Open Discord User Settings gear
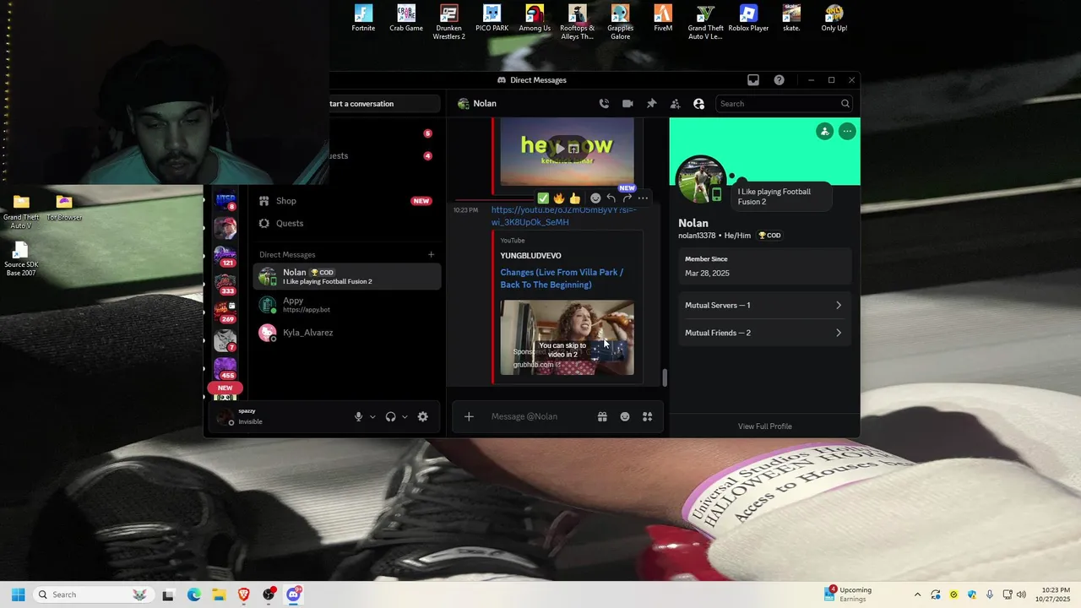The image size is (1081, 608). [423, 416]
